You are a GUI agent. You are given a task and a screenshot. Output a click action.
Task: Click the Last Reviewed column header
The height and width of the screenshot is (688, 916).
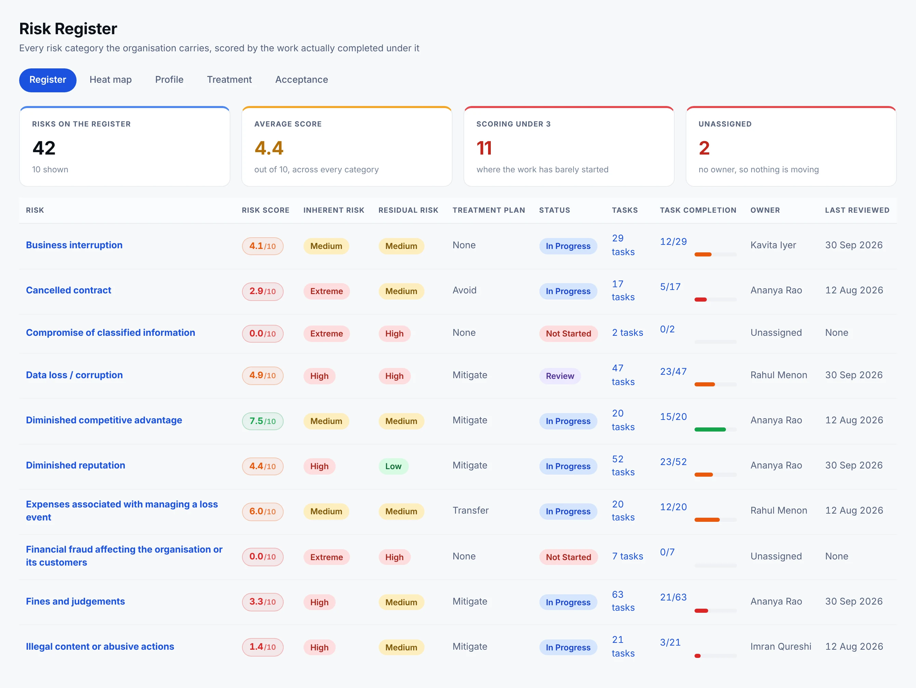[857, 210]
